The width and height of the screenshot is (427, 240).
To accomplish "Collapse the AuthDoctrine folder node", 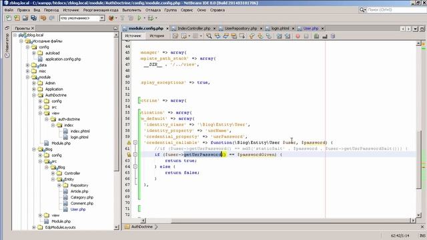I will coord(34,95).
